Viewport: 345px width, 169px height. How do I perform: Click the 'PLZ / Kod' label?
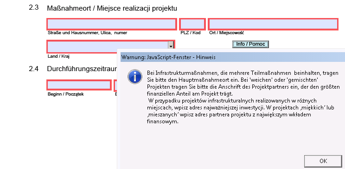tap(190, 33)
